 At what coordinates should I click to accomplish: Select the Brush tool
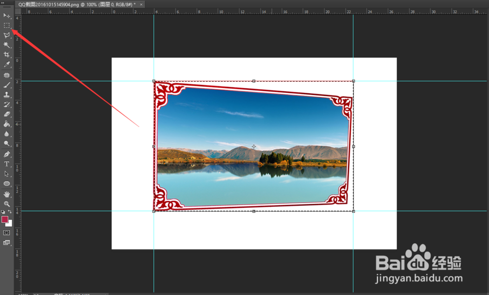[6, 85]
